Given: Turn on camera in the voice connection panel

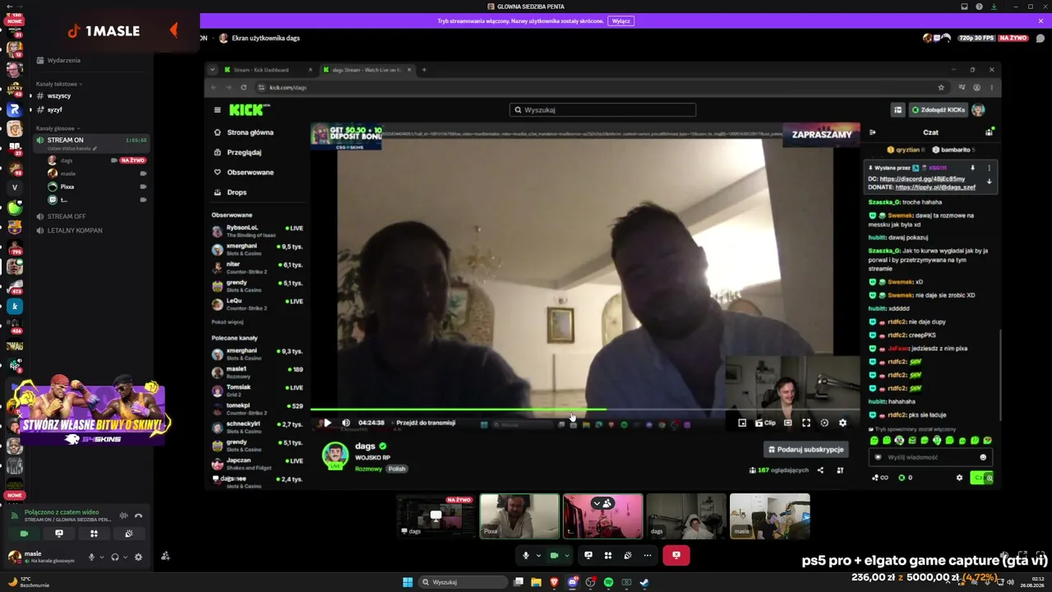Looking at the screenshot, I should [x=24, y=534].
